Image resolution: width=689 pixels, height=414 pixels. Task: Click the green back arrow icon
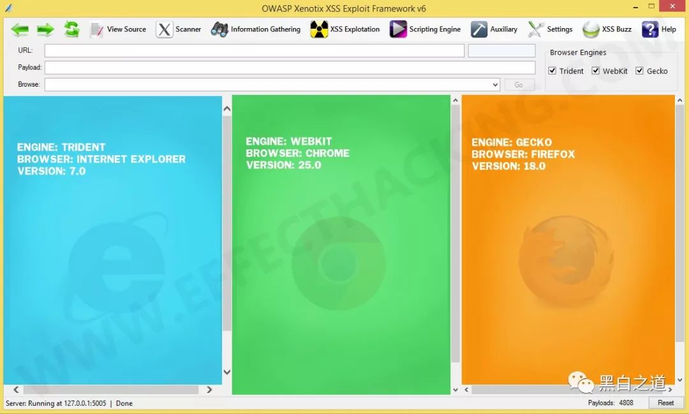[x=20, y=29]
